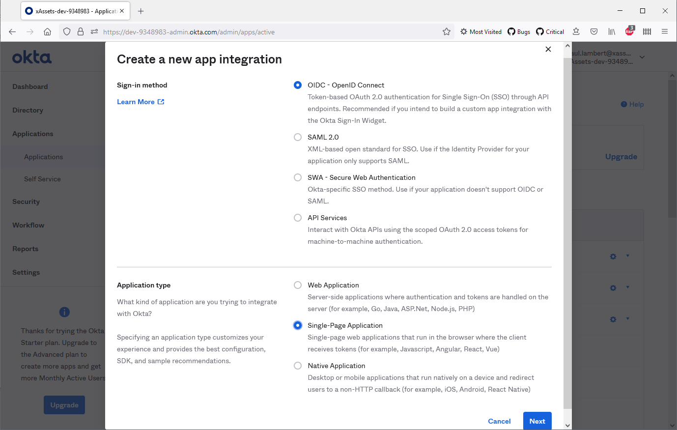
Task: Select the API Services sign-in method
Action: click(x=298, y=218)
